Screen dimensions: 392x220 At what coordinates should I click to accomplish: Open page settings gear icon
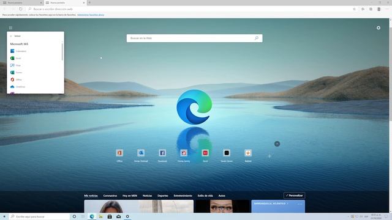pos(379,28)
